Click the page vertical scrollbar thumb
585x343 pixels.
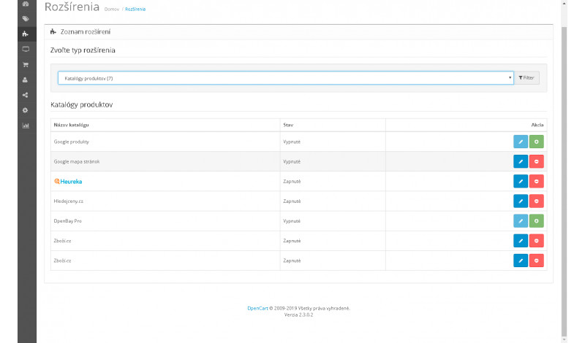click(564, 181)
